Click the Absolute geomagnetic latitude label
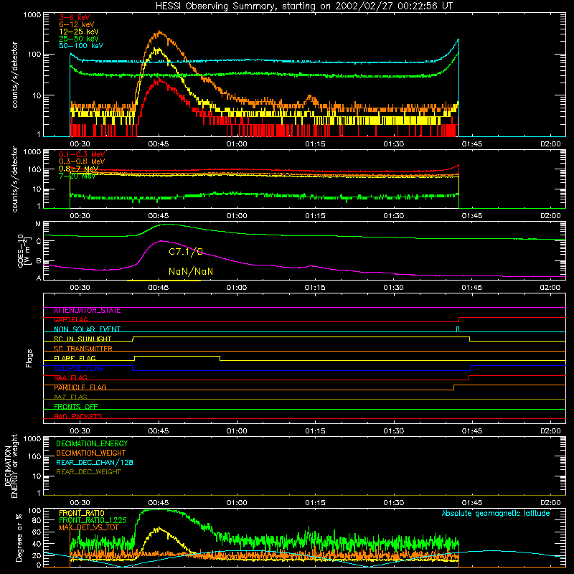 [x=496, y=514]
